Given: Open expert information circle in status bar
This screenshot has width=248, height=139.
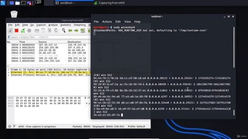Looking at the screenshot, I should 9,126.
